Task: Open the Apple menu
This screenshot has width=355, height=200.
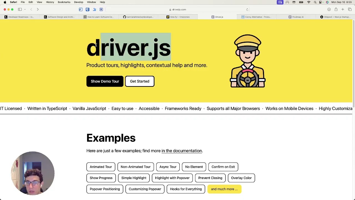Action: pos(5,2)
